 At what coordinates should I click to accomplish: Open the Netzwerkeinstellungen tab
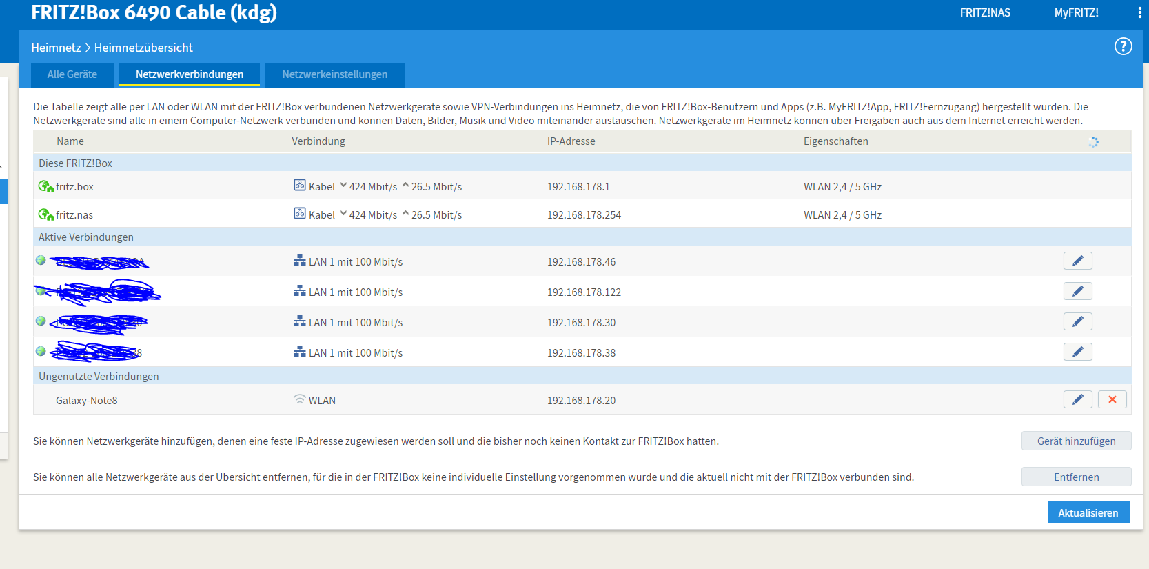tap(335, 74)
